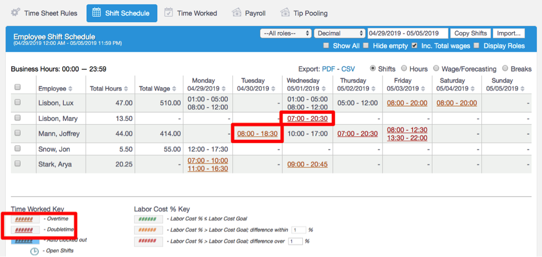
Task: Enable the Show All checkbox
Action: [326, 46]
